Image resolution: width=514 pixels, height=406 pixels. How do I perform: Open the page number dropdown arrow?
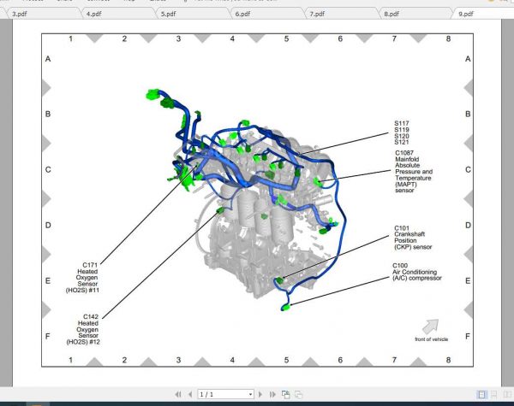[250, 395]
